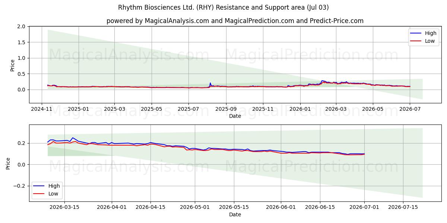Click the '2025-05' x-axis label
Viewport: 447px width, 223px height.
point(152,109)
